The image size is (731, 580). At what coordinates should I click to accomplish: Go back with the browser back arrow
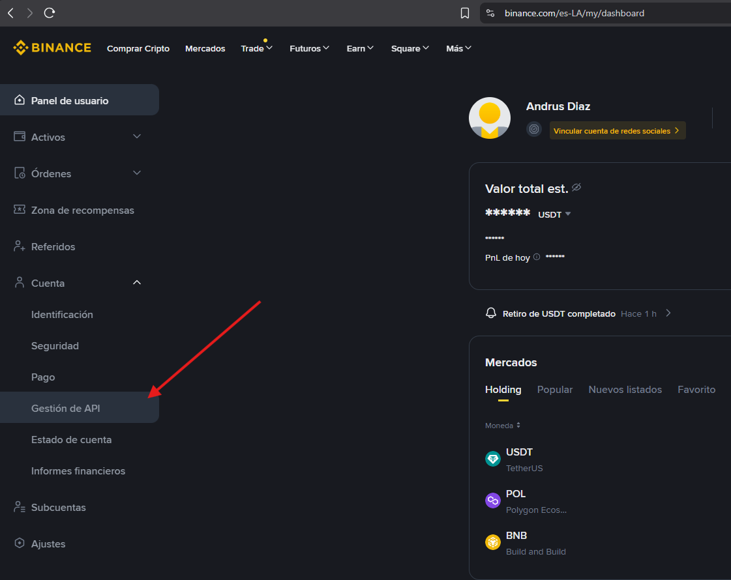coord(11,13)
